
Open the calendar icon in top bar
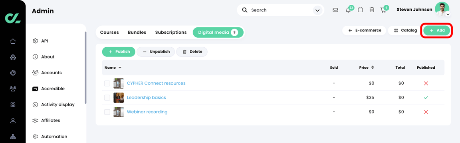tap(360, 10)
